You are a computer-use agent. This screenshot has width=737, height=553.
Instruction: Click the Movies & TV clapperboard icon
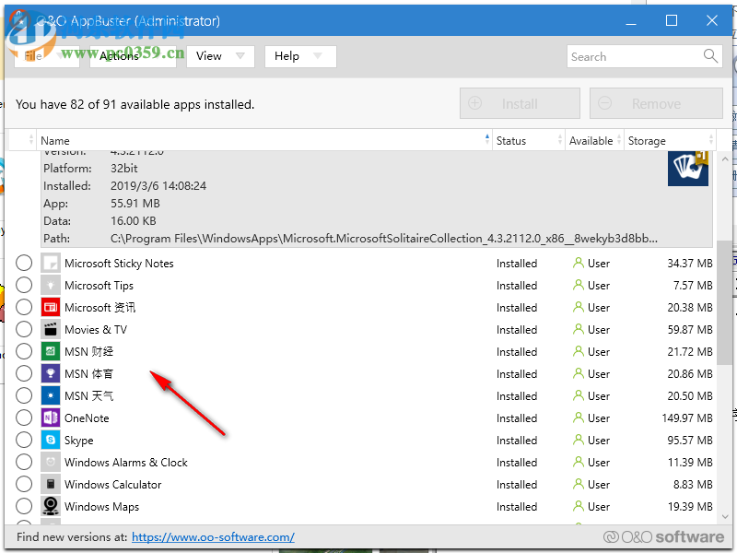[51, 330]
